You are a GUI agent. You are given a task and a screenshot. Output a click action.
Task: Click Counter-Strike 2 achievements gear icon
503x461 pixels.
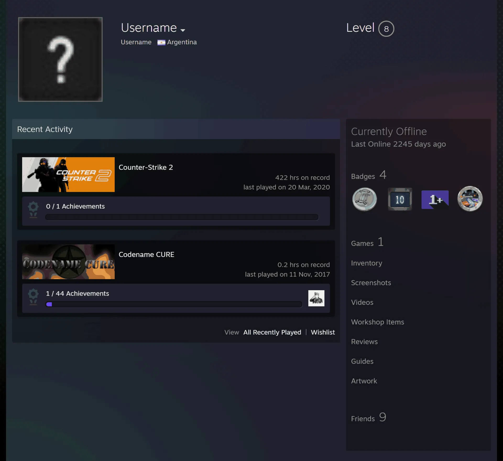33,209
